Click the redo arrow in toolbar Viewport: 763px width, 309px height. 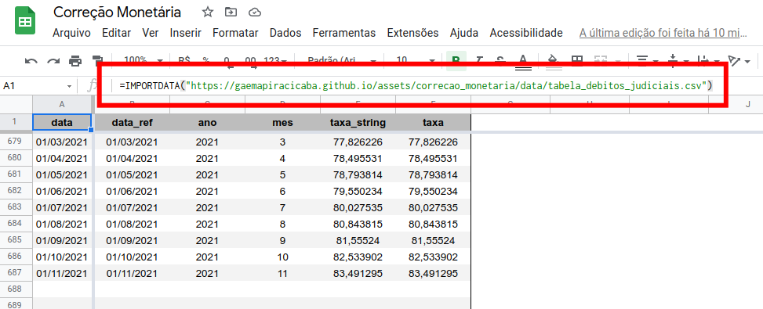pyautogui.click(x=53, y=62)
